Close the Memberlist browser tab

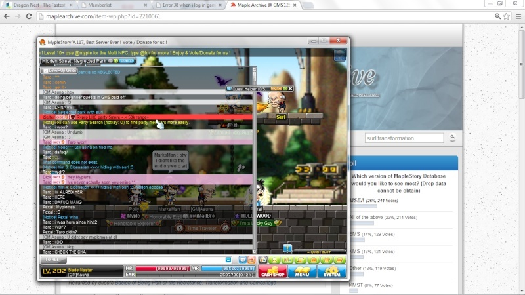(x=145, y=5)
